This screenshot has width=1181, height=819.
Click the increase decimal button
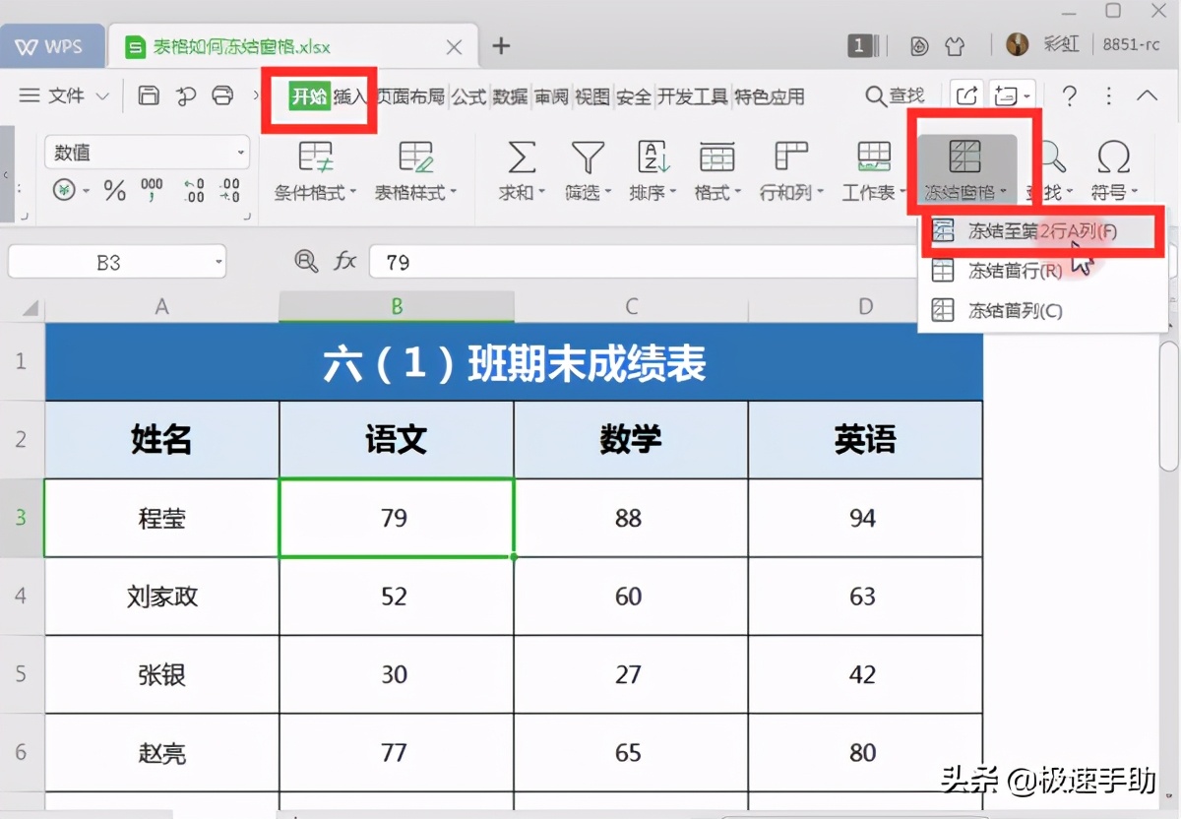click(194, 190)
